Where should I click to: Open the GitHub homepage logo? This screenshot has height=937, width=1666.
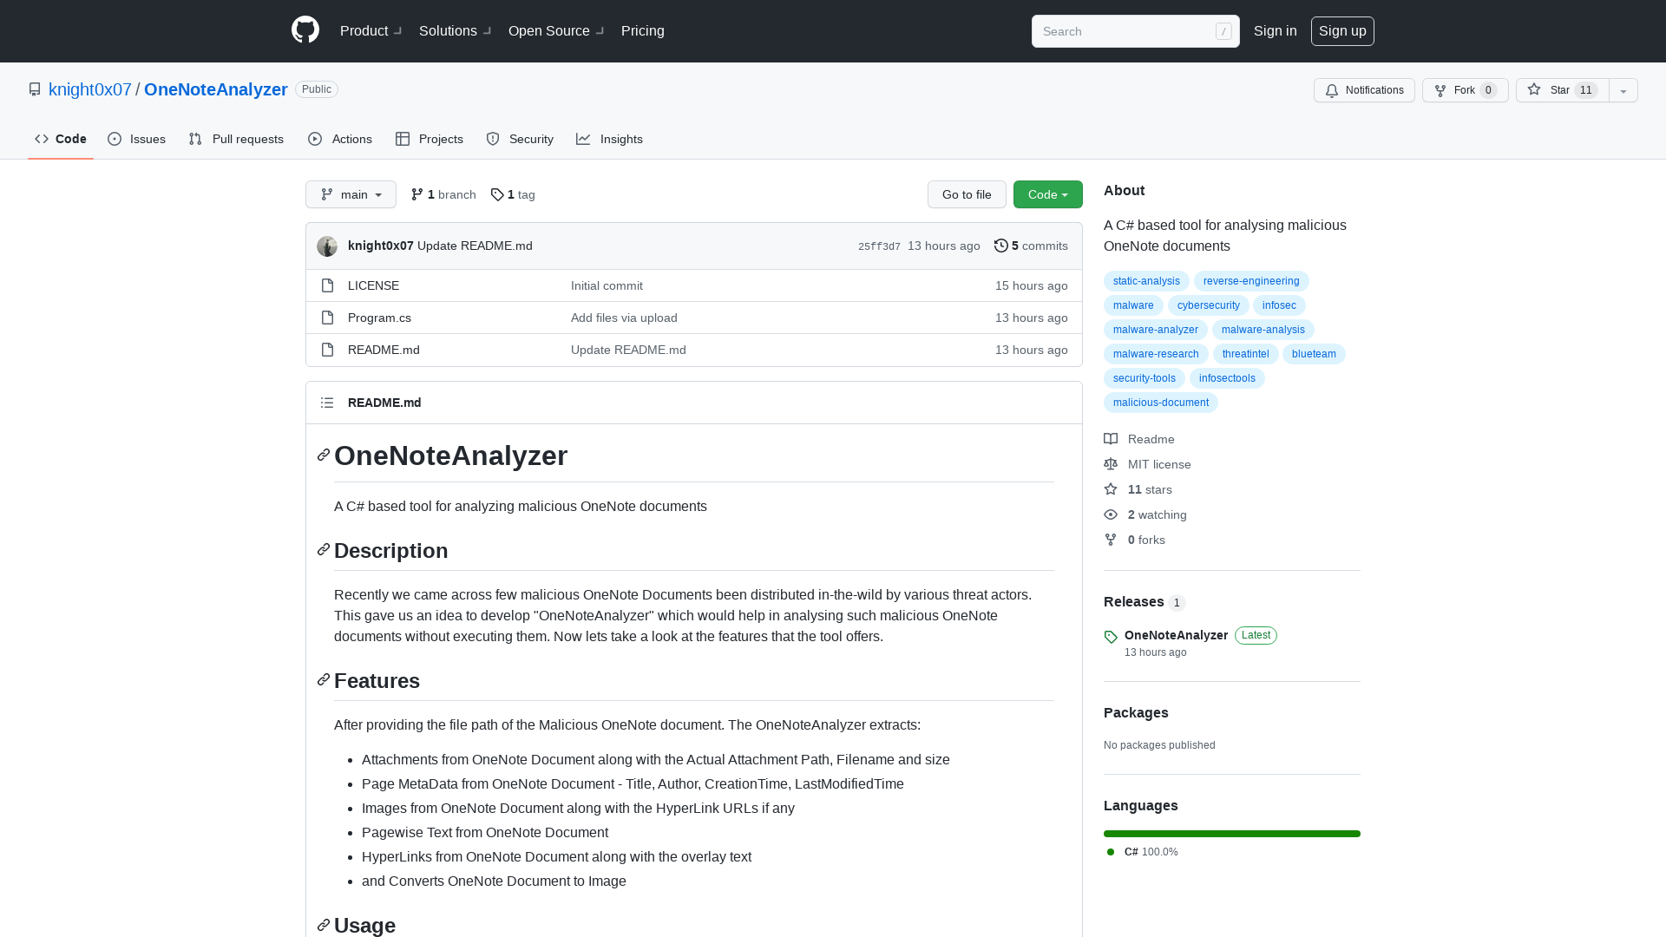click(x=305, y=30)
